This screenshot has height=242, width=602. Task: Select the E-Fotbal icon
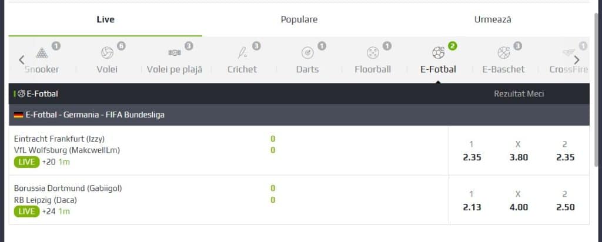439,53
